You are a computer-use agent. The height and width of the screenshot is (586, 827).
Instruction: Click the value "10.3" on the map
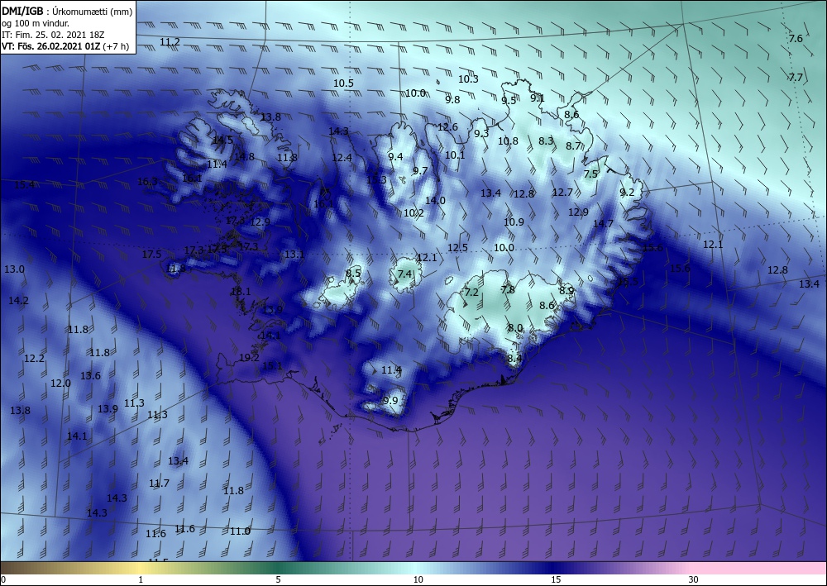point(468,79)
